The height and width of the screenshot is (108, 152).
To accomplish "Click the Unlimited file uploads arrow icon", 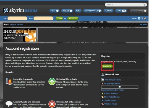I will (x=52, y=81).
